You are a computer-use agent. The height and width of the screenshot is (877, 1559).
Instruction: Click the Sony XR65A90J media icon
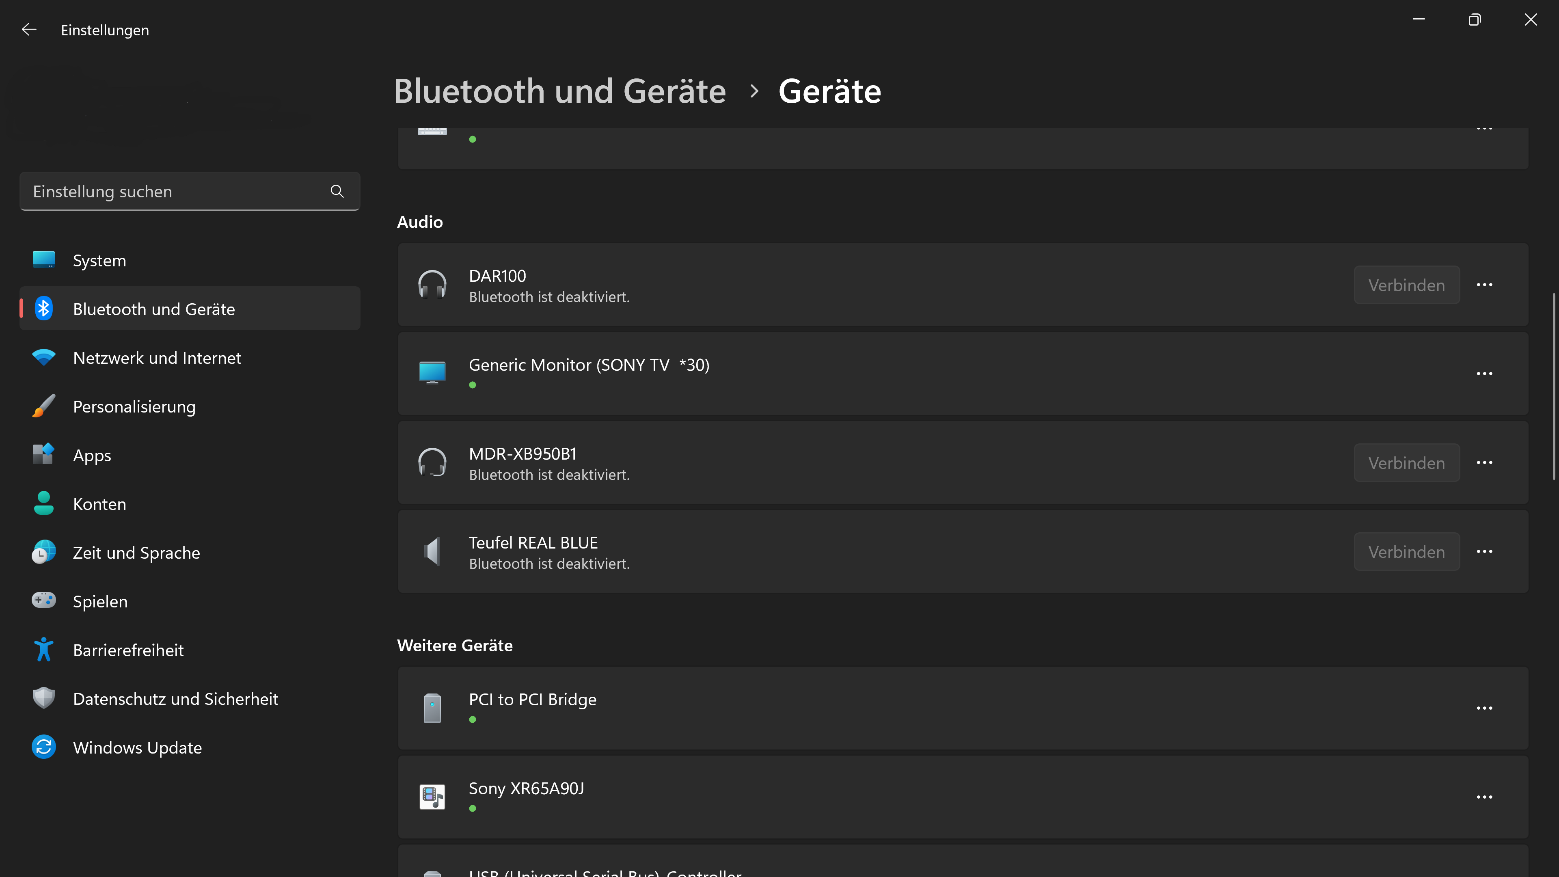(x=432, y=797)
